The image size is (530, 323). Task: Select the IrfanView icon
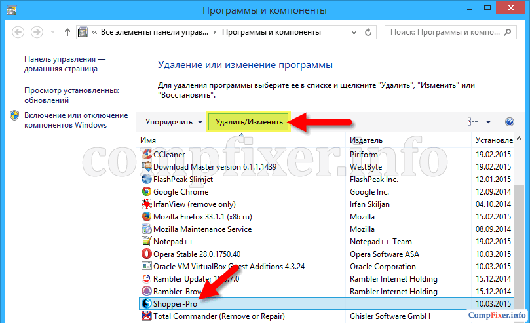(147, 204)
